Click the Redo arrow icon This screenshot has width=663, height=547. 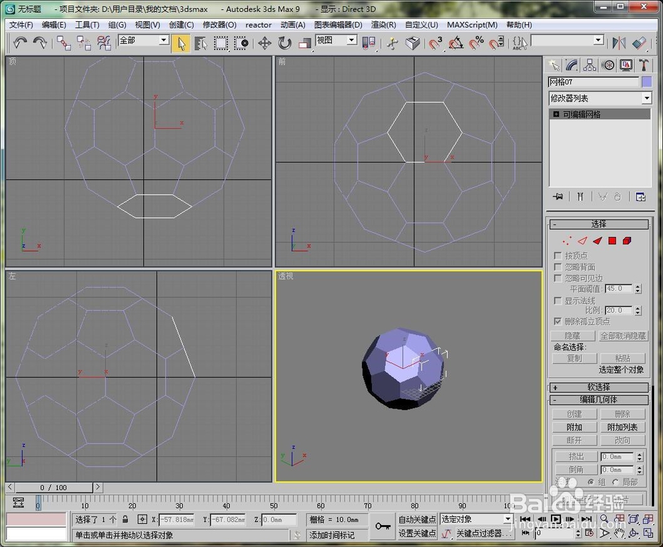click(40, 42)
